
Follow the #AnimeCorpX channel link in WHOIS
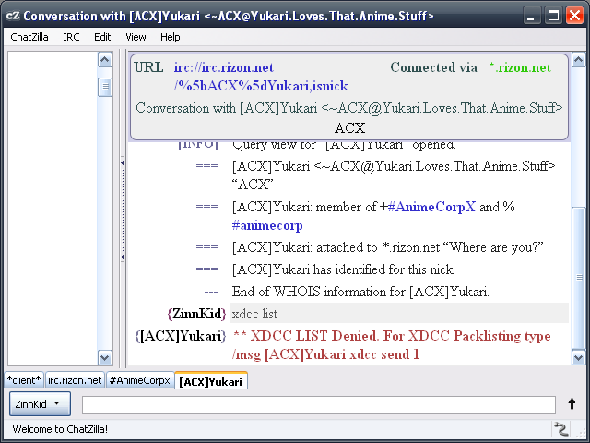(x=431, y=207)
